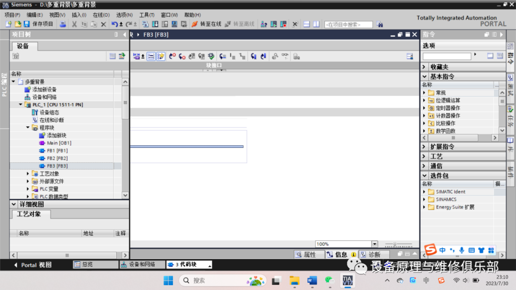Click the accessible devices icon
The height and width of the screenshot is (290, 516).
click(264, 24)
